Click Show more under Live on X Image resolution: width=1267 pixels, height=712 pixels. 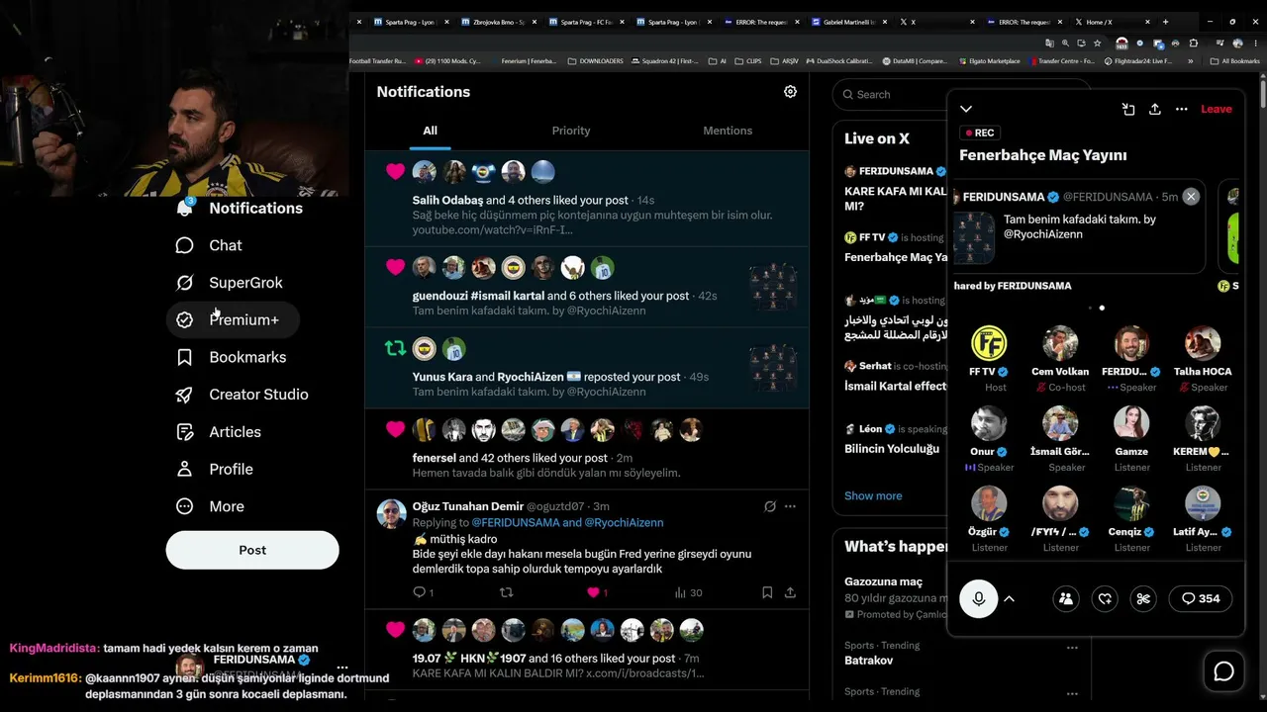click(x=873, y=495)
